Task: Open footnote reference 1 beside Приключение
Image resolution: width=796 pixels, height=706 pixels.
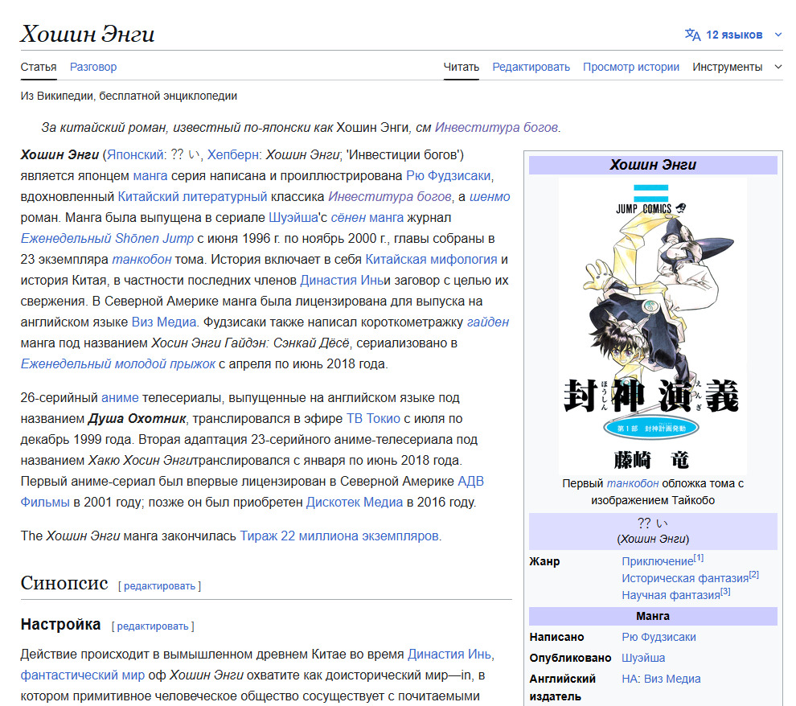Action: coord(699,558)
